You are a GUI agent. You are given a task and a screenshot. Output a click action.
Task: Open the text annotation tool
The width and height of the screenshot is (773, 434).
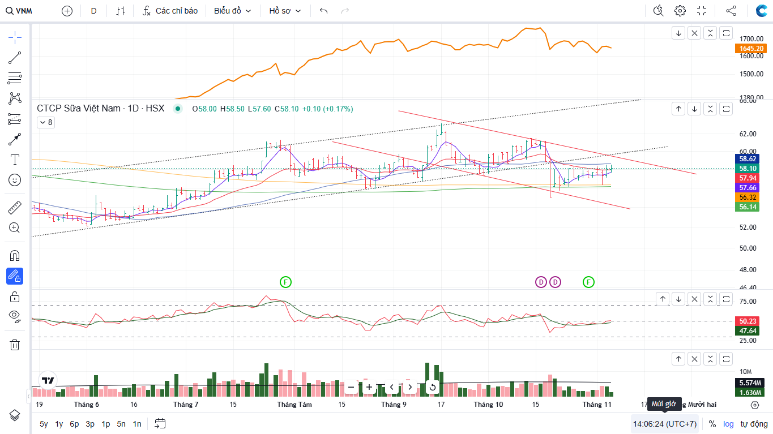(x=15, y=160)
